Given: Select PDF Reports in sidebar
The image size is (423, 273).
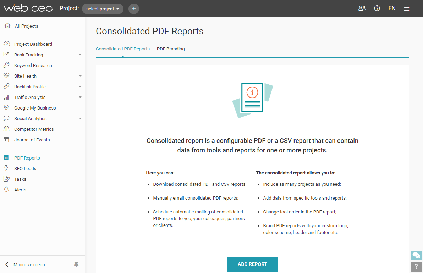Looking at the screenshot, I should pos(27,158).
